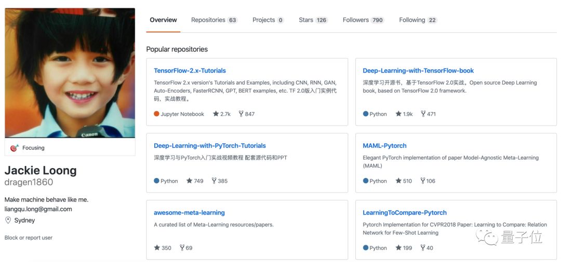Click the star icon showing 749

tap(190, 181)
